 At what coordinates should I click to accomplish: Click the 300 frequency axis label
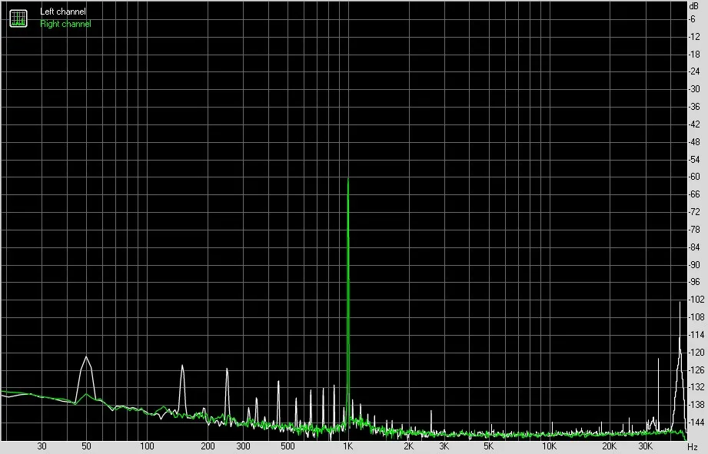tap(243, 446)
